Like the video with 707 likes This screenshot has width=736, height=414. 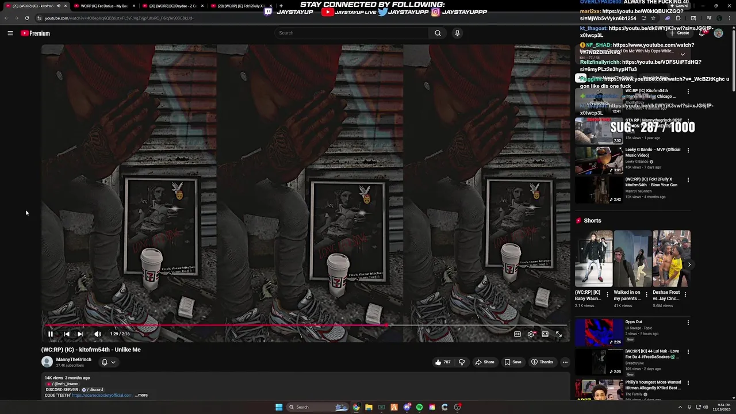point(443,362)
